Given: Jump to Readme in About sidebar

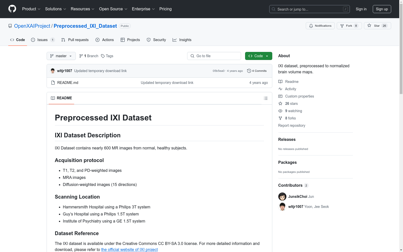Looking at the screenshot, I should (x=288, y=82).
